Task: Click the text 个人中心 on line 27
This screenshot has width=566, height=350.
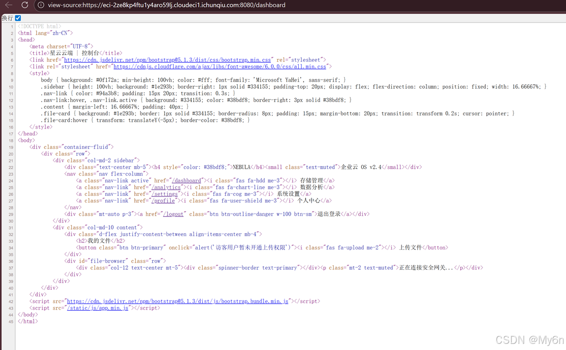Action: [309, 201]
